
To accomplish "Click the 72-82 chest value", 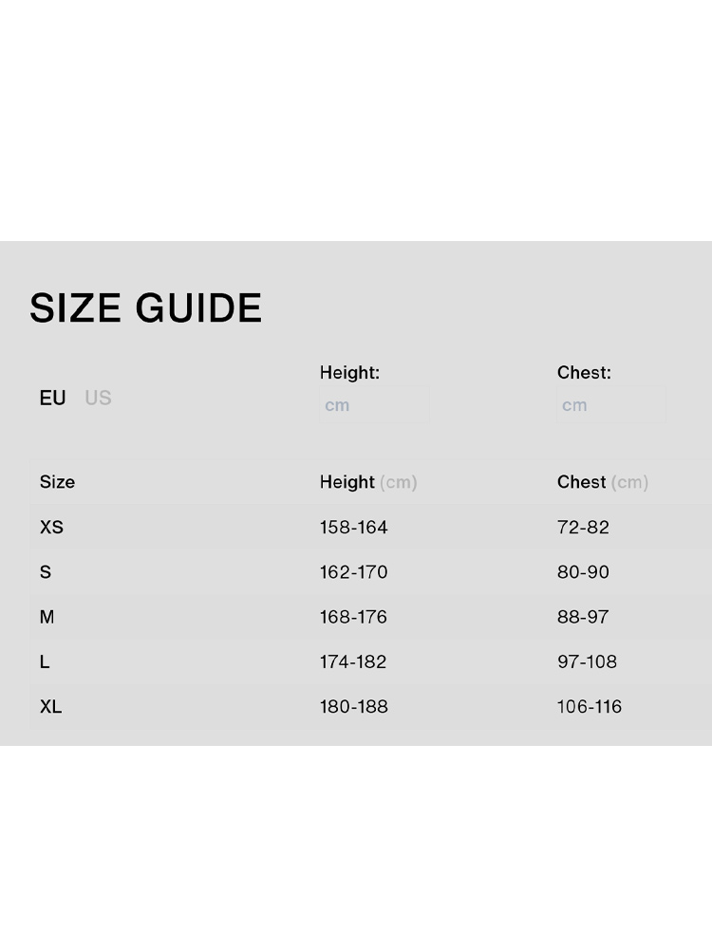I will tap(583, 527).
